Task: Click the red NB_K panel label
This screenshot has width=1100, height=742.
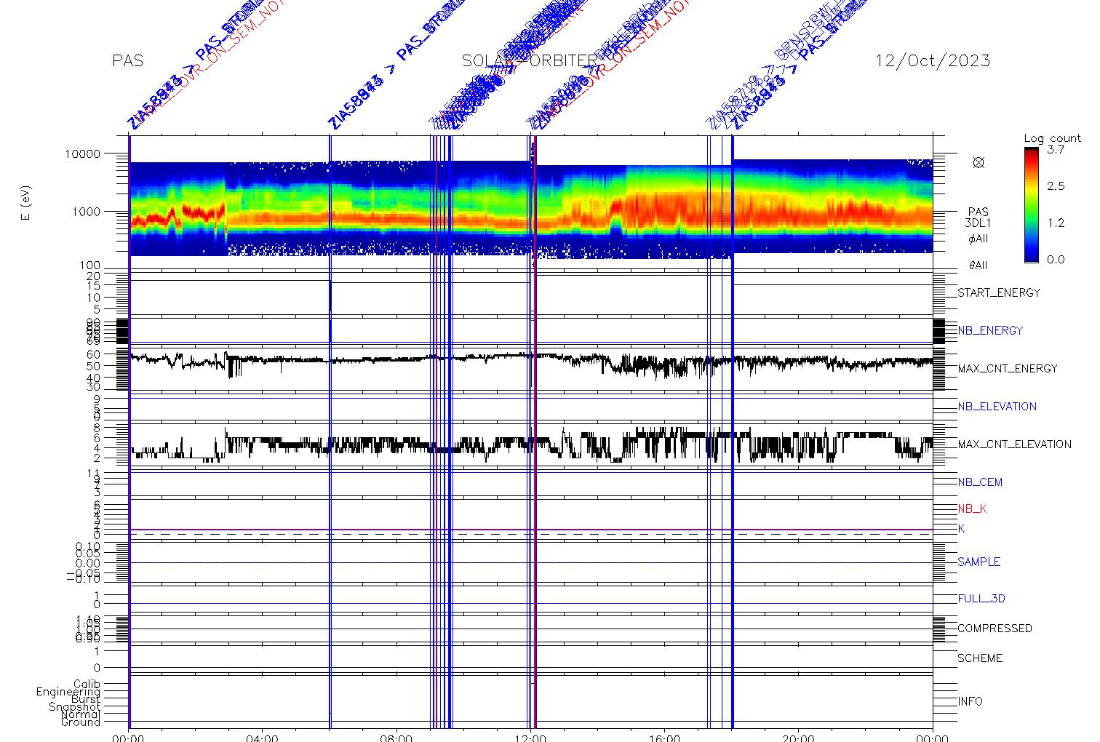Action: click(x=972, y=508)
